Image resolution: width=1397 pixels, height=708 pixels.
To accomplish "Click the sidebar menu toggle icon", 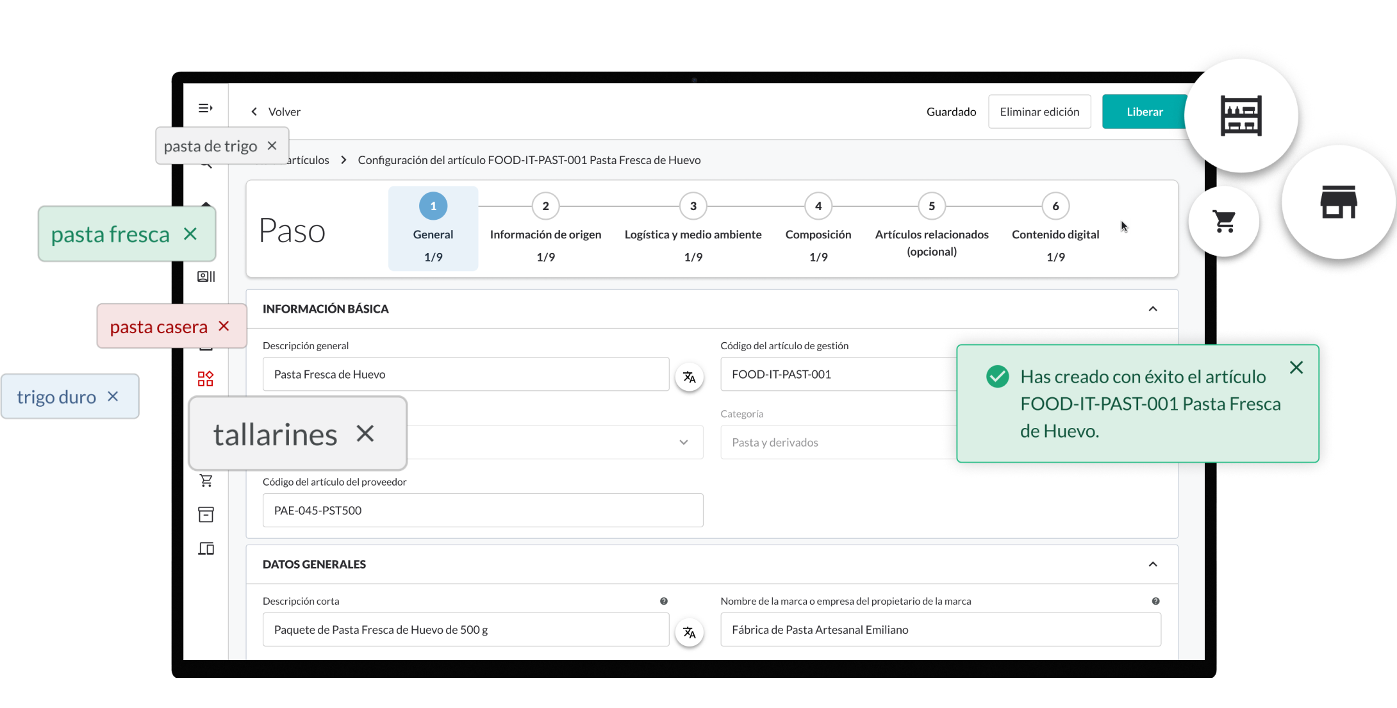I will [205, 108].
